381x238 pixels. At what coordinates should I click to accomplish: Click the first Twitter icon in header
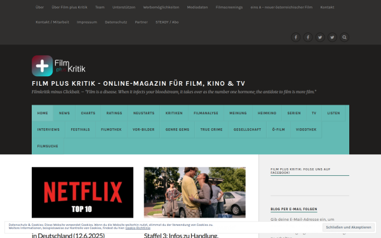tap(320, 37)
